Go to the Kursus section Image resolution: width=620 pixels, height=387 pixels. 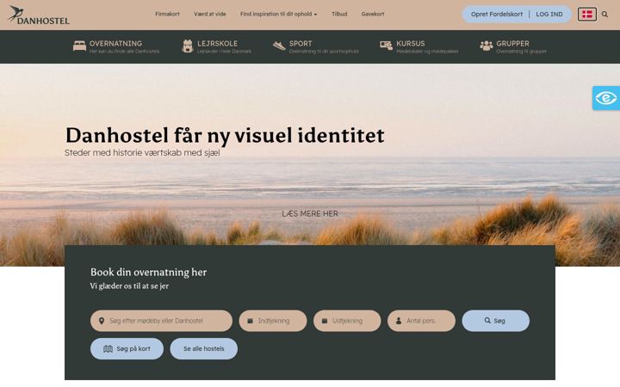point(419,46)
